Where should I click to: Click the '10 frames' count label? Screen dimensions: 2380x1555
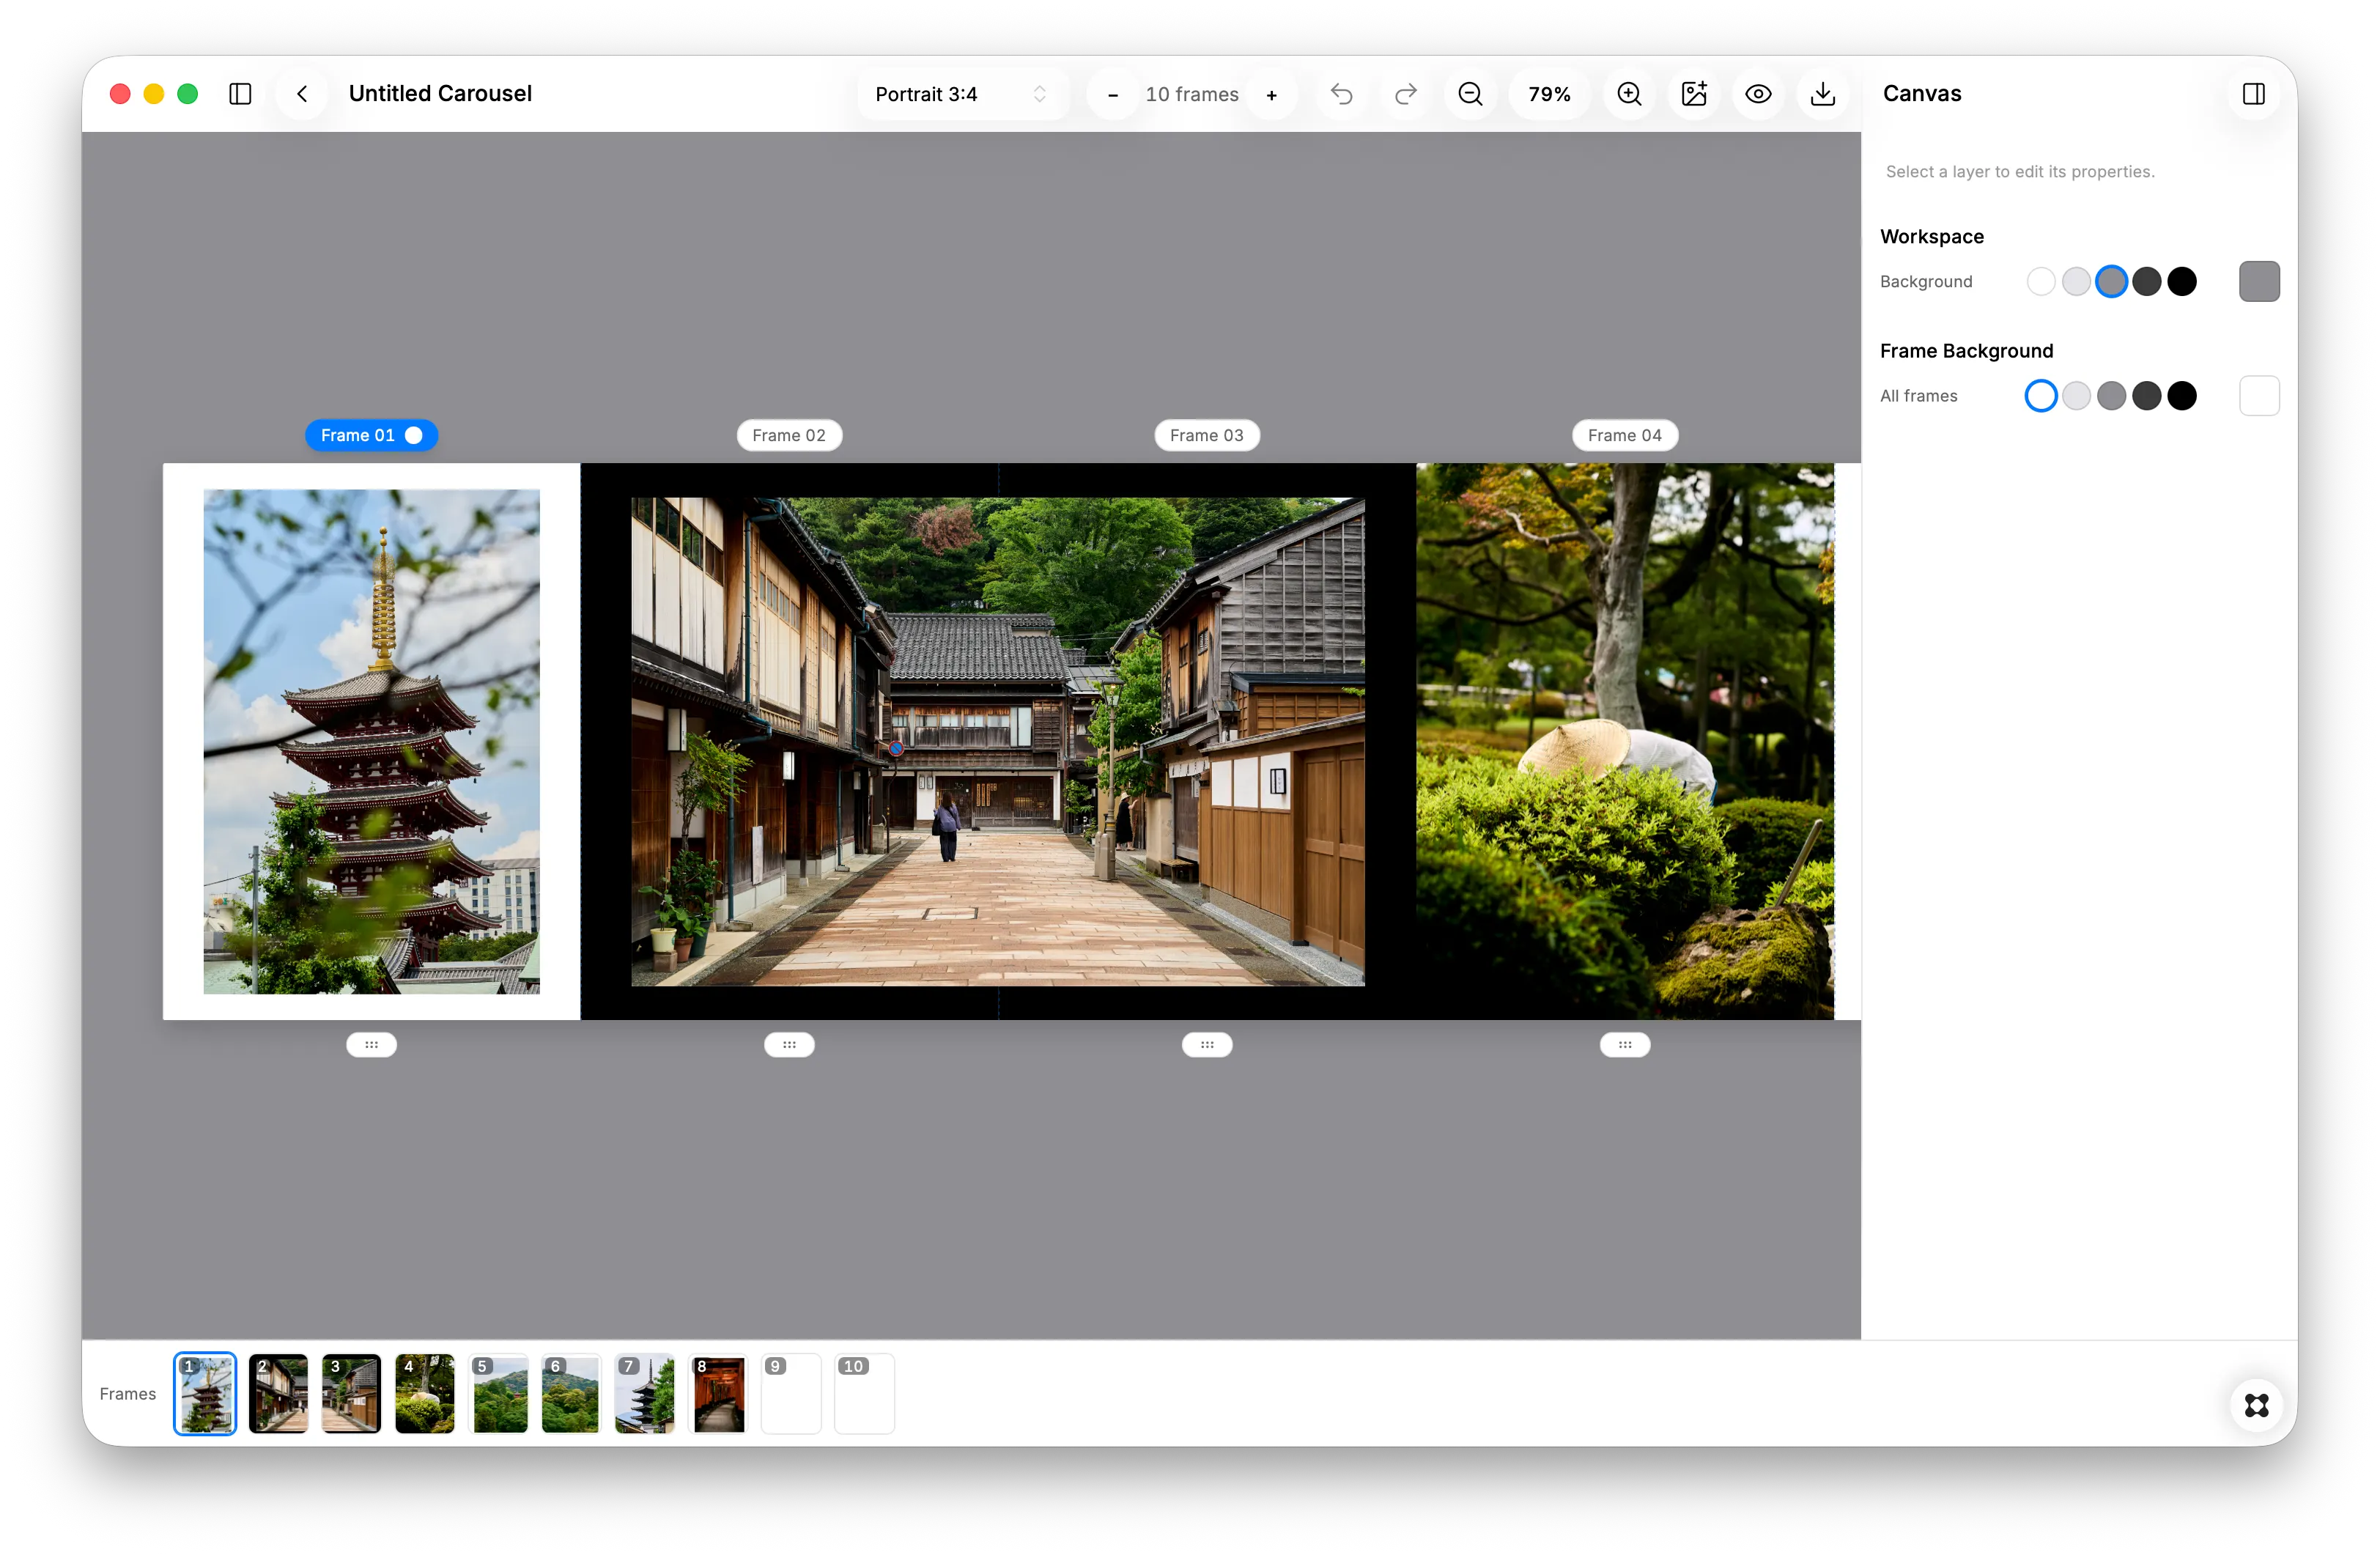[x=1192, y=95]
